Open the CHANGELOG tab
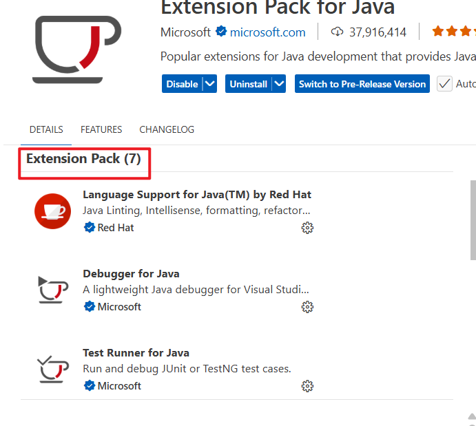 click(x=167, y=130)
